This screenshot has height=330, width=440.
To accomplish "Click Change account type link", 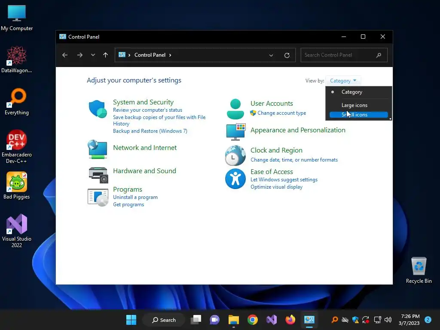I will 282,113.
